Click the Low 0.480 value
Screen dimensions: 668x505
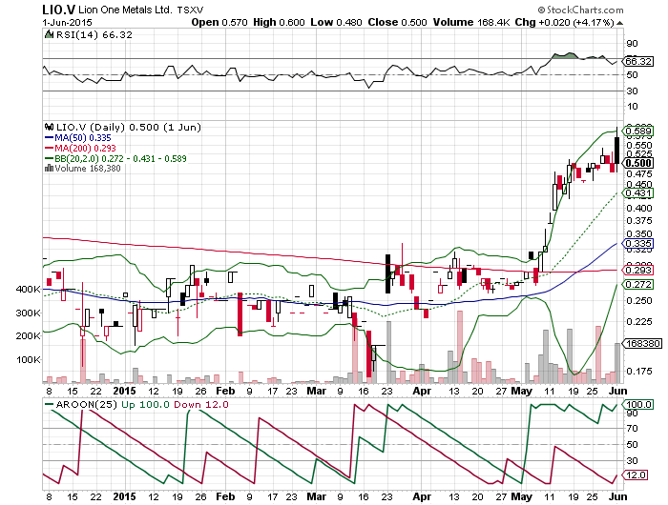336,22
